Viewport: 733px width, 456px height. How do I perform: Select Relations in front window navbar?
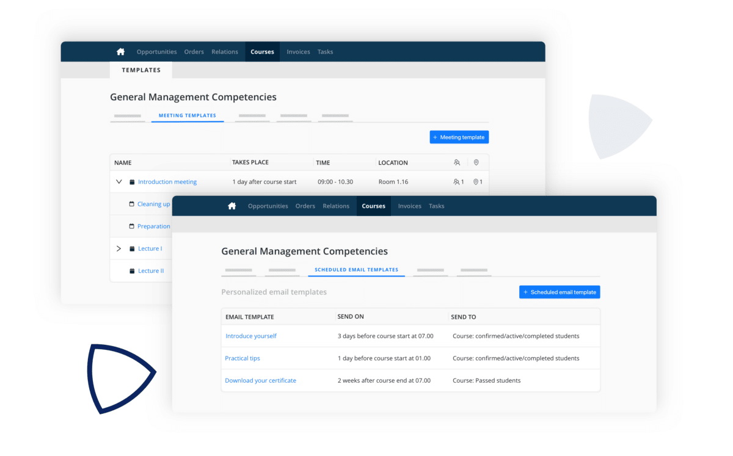click(x=336, y=206)
